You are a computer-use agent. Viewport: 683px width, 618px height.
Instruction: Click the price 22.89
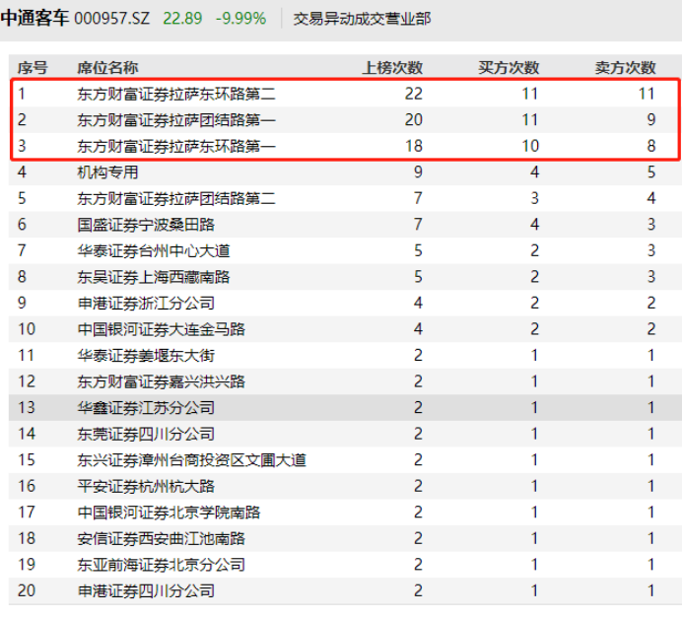click(x=182, y=19)
